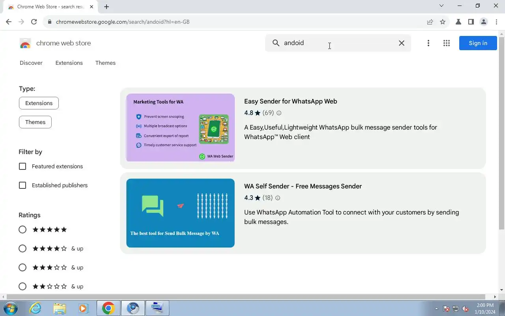Open a new browser tab
This screenshot has width=505, height=316.
(x=107, y=7)
